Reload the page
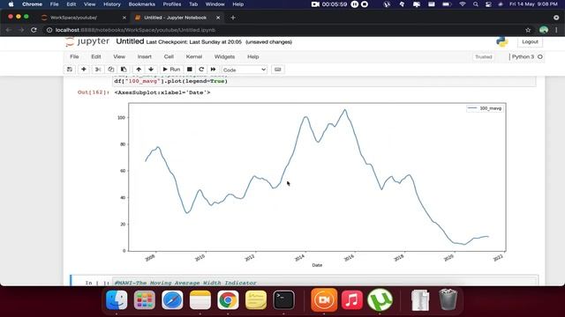 tap(34, 30)
